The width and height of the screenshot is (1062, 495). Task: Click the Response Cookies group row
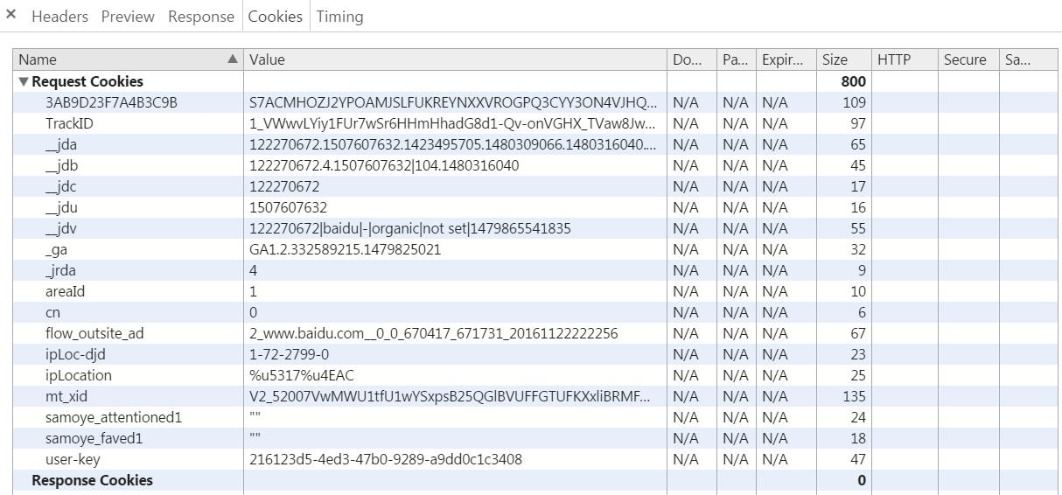(92, 480)
